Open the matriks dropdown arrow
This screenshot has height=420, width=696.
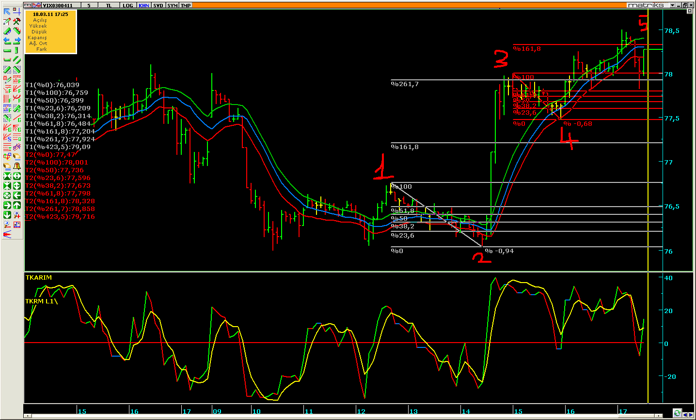point(672,5)
